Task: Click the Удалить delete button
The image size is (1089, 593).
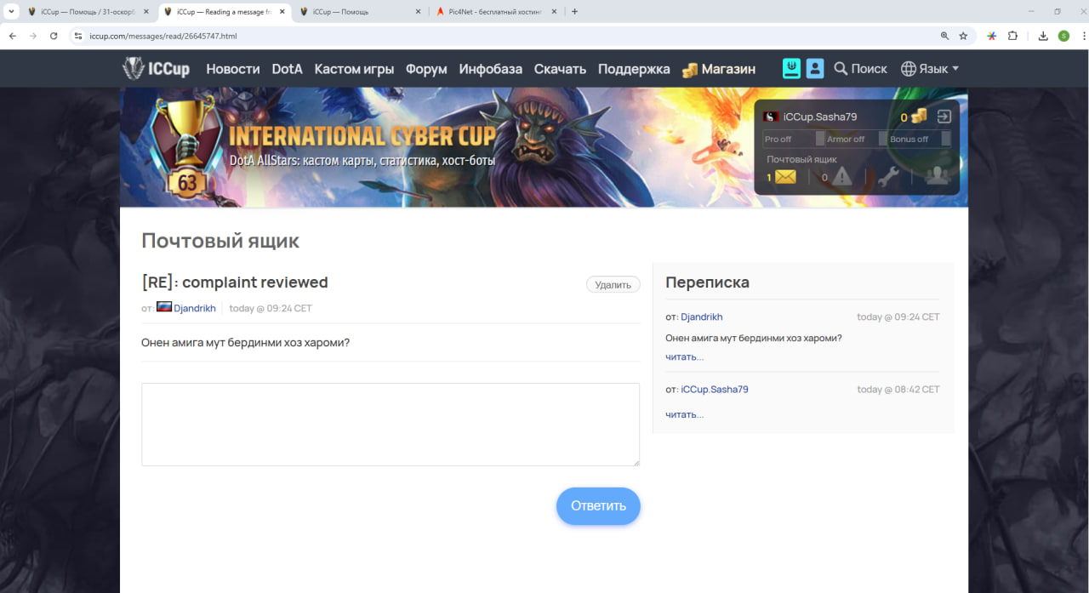Action: (x=613, y=285)
